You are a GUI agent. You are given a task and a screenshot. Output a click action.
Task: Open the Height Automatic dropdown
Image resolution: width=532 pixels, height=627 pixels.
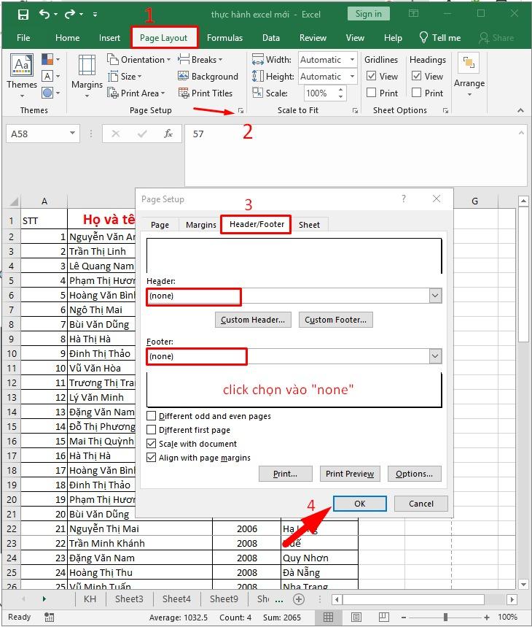[352, 76]
